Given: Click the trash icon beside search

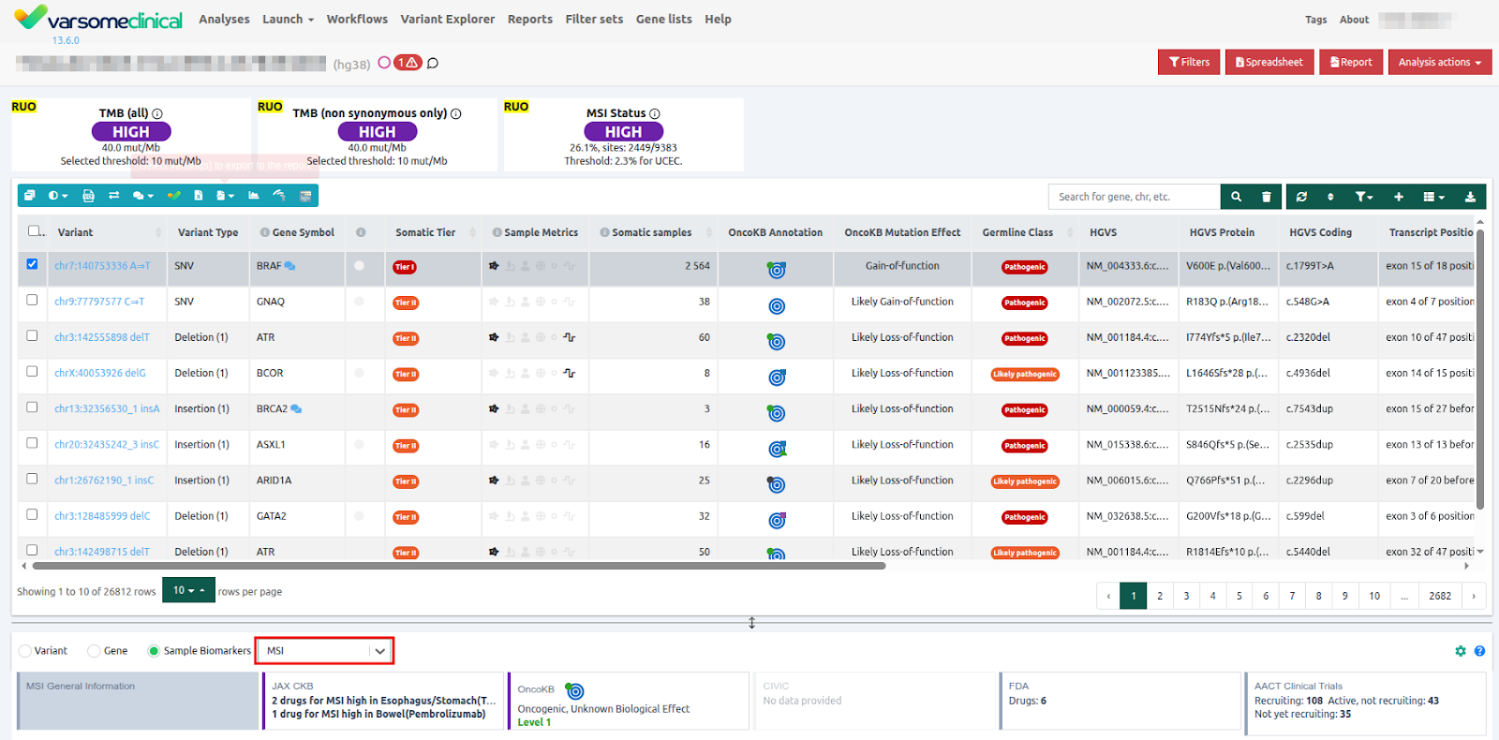Looking at the screenshot, I should point(1266,197).
